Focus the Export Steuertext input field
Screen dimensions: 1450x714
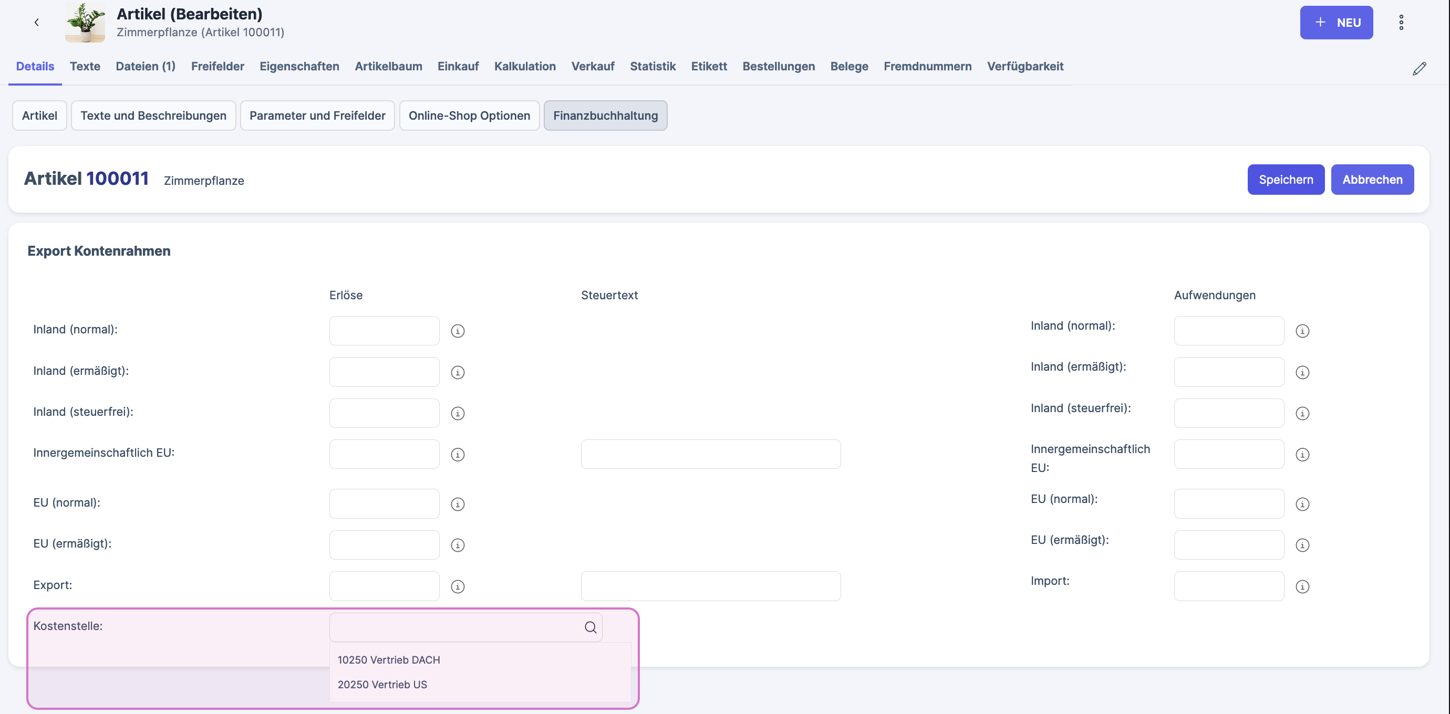(x=710, y=586)
